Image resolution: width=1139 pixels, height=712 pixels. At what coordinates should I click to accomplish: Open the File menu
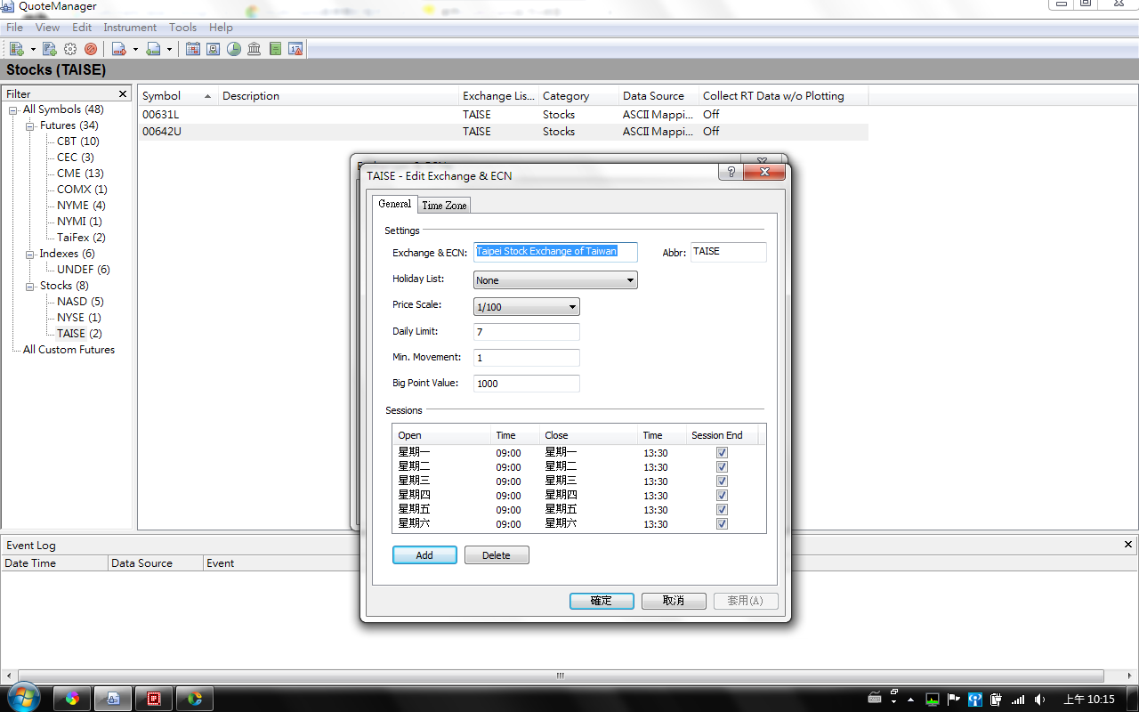point(14,28)
